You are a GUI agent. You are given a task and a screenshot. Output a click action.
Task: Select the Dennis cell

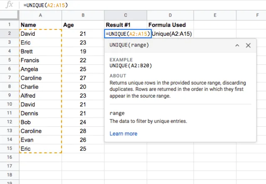click(x=41, y=113)
